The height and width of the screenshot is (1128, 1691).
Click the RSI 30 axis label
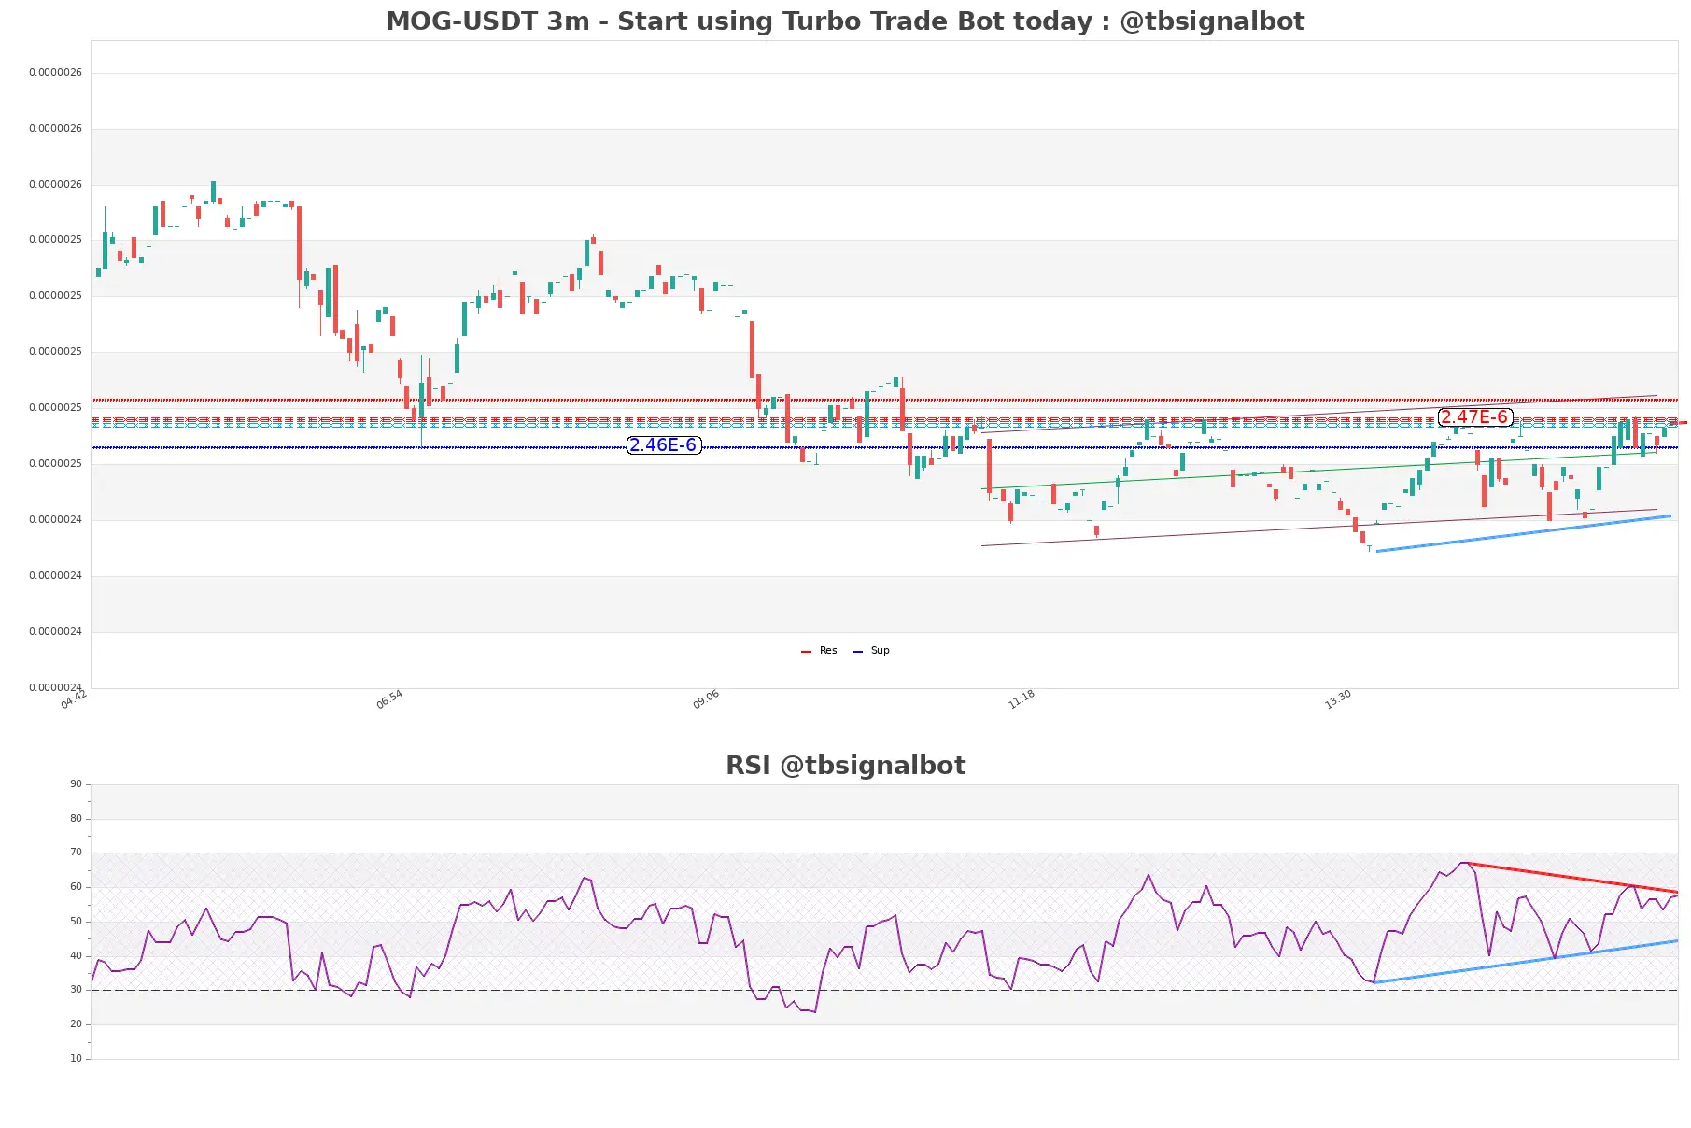click(76, 990)
